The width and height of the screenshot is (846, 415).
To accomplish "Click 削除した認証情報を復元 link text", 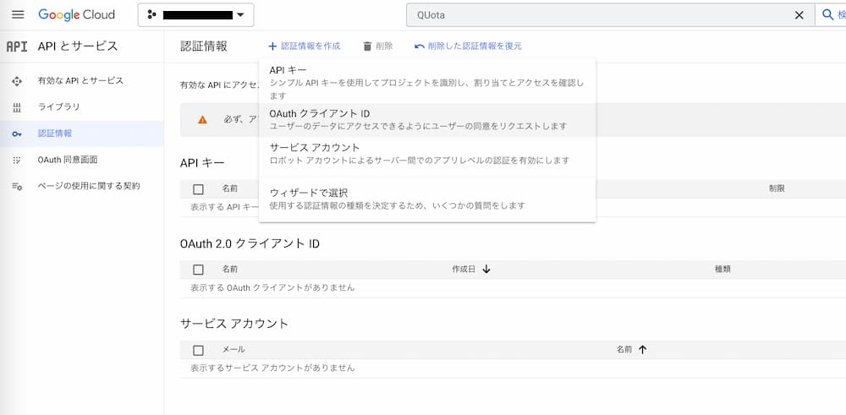I will tap(475, 46).
